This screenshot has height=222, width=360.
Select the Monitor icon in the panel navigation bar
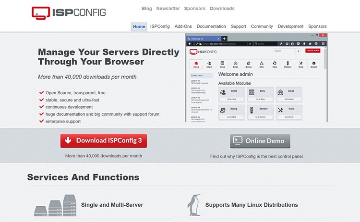(288, 64)
